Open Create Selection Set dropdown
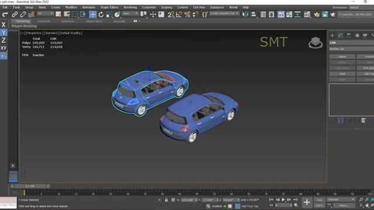 click(x=224, y=13)
